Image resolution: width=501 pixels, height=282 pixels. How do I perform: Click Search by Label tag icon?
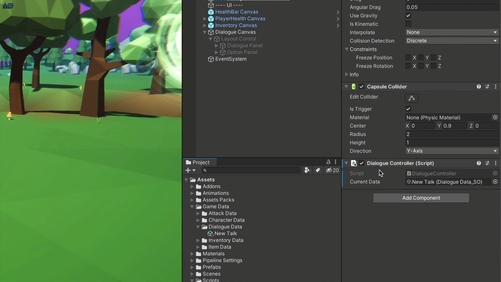[x=318, y=170]
